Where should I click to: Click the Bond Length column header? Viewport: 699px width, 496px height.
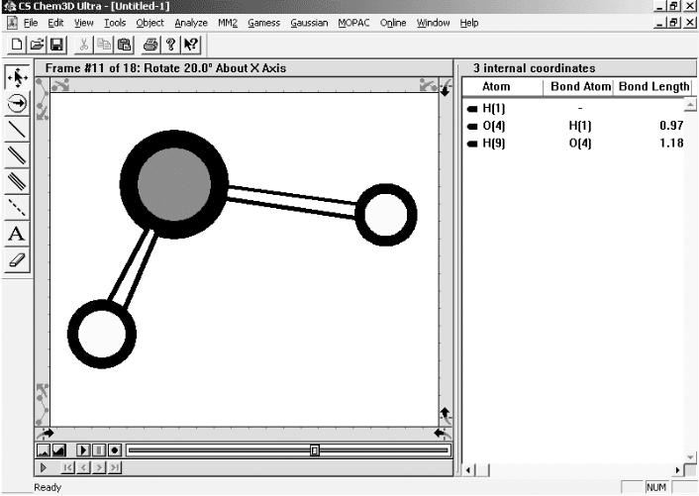pos(653,87)
